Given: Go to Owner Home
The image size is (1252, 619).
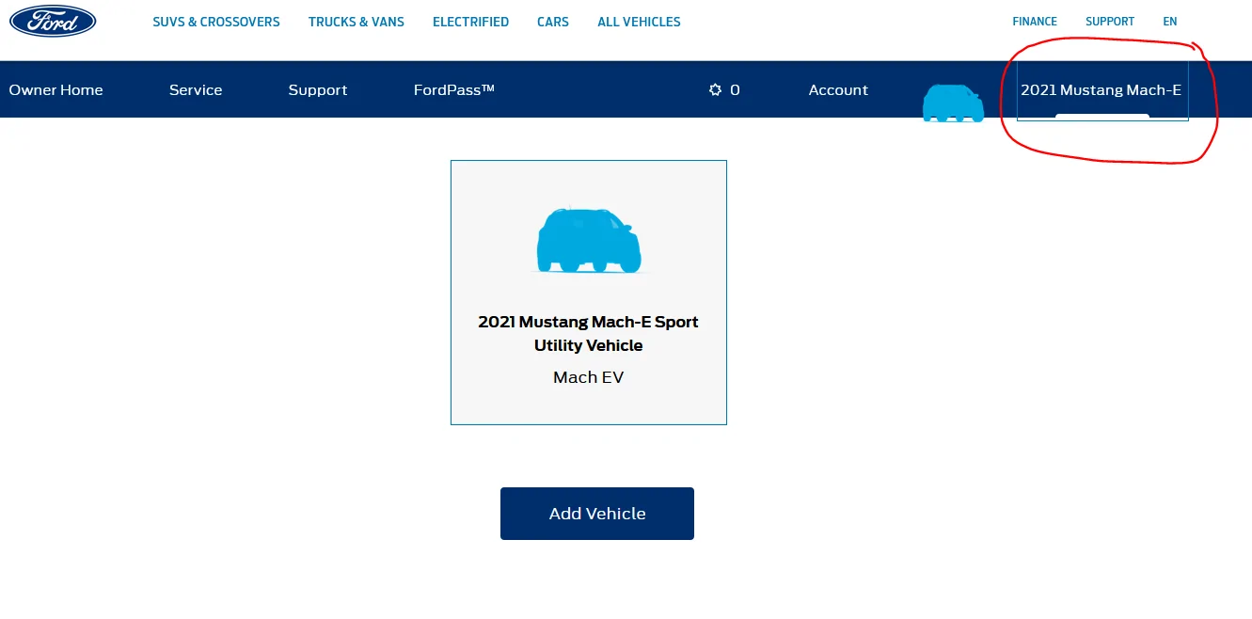Looking at the screenshot, I should [x=56, y=90].
